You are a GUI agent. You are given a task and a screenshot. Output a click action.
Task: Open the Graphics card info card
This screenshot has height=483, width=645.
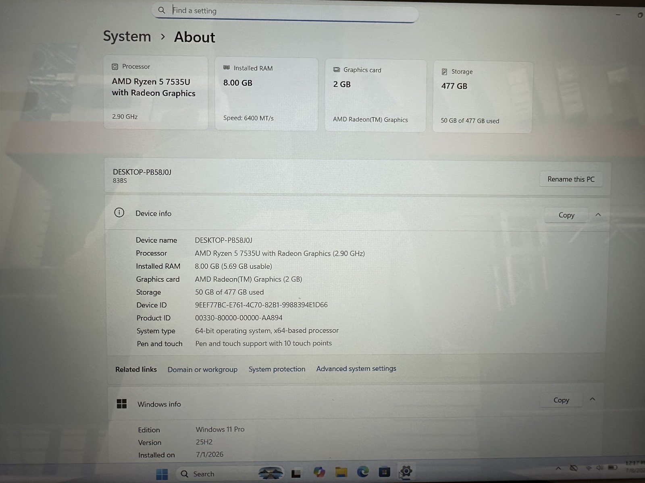(375, 95)
